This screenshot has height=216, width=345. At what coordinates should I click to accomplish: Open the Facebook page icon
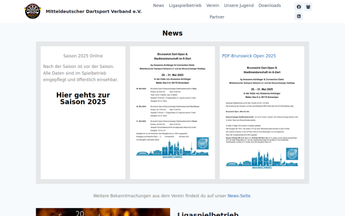click(x=298, y=7)
